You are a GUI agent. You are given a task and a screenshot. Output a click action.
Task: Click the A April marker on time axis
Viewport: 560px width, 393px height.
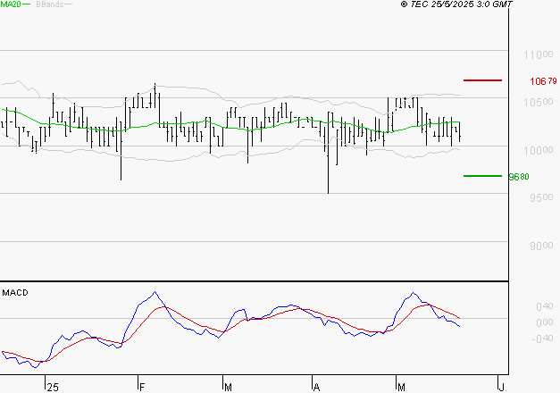point(316,387)
